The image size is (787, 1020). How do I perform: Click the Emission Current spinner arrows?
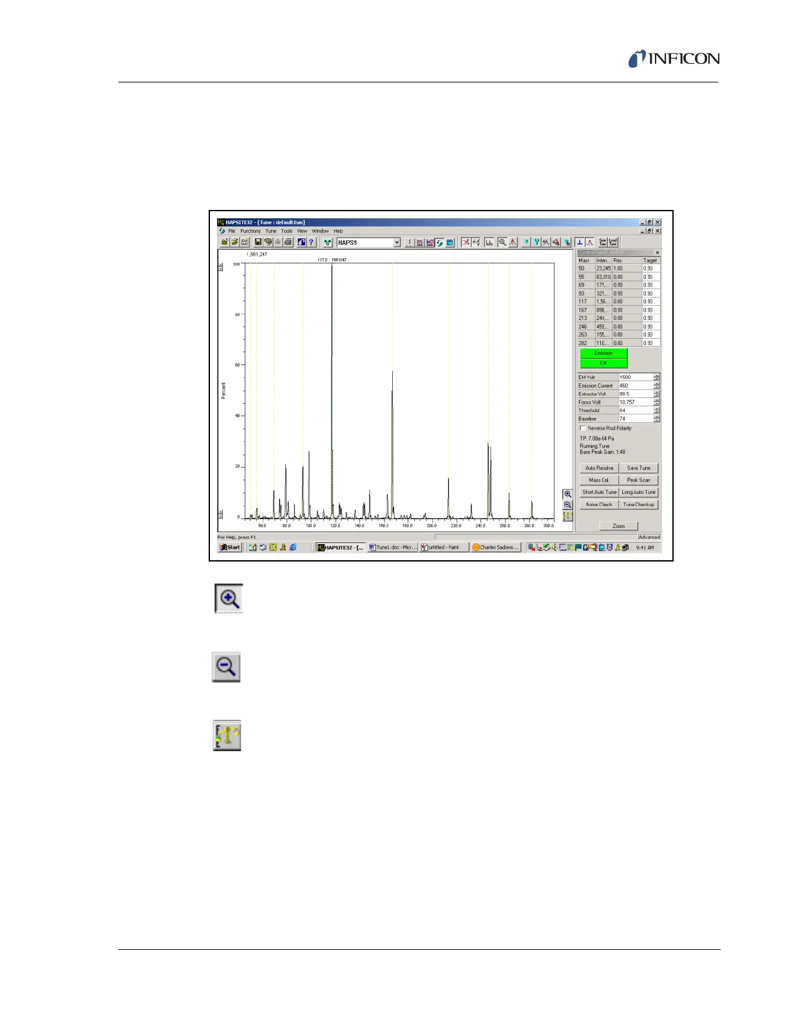tap(656, 386)
